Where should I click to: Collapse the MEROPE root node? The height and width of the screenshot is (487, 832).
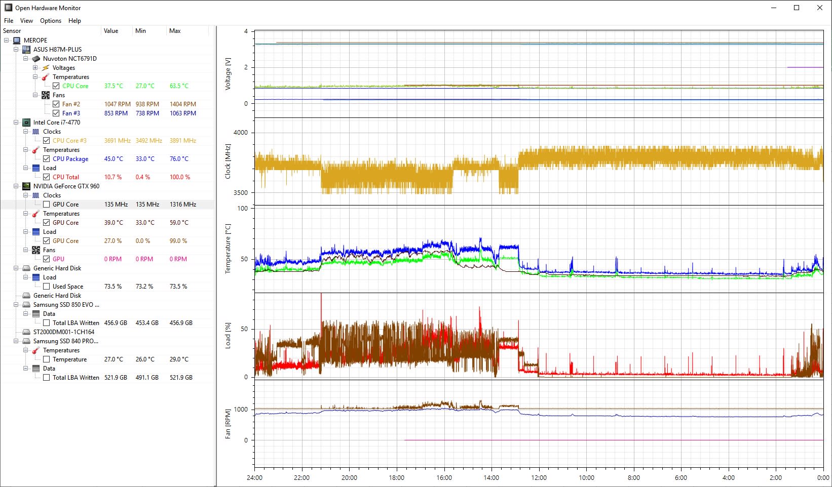tap(7, 40)
